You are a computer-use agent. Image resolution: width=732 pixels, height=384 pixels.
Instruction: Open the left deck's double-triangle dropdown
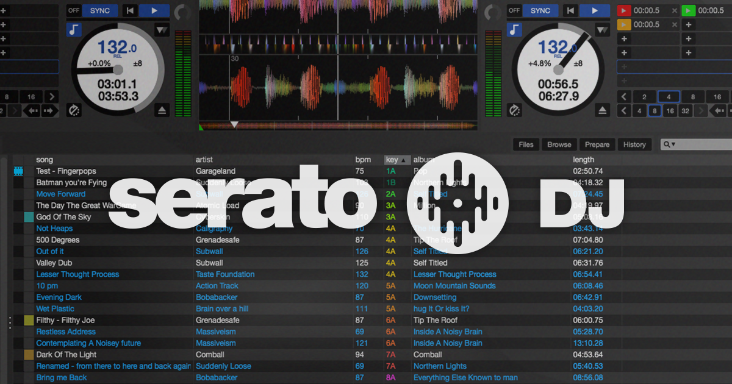click(x=162, y=29)
